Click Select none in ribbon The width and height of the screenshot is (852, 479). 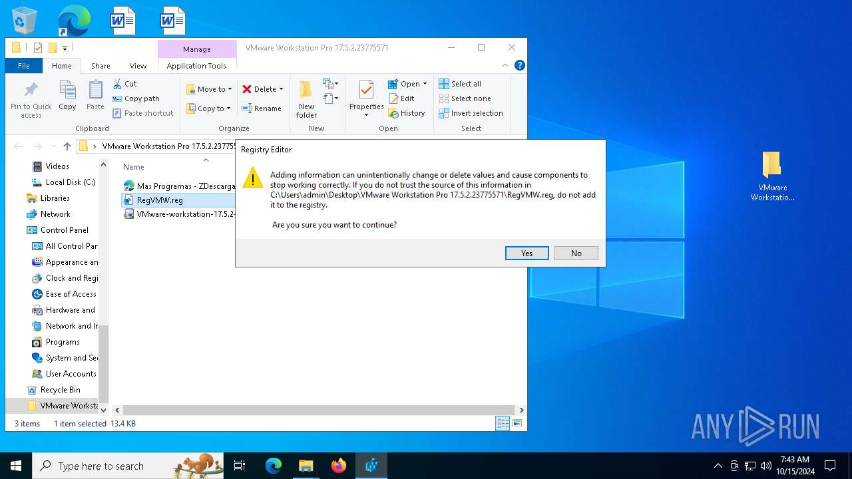[x=465, y=98]
